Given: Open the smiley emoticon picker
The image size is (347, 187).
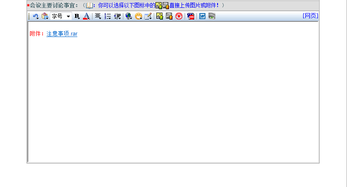Looking at the screenshot, I should point(139,16).
